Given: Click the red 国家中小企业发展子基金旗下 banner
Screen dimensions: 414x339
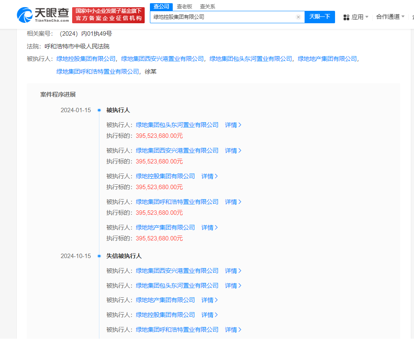Looking at the screenshot, I should click(x=108, y=15).
